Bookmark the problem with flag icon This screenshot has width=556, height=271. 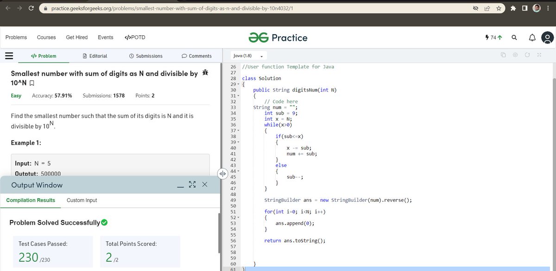[32, 83]
